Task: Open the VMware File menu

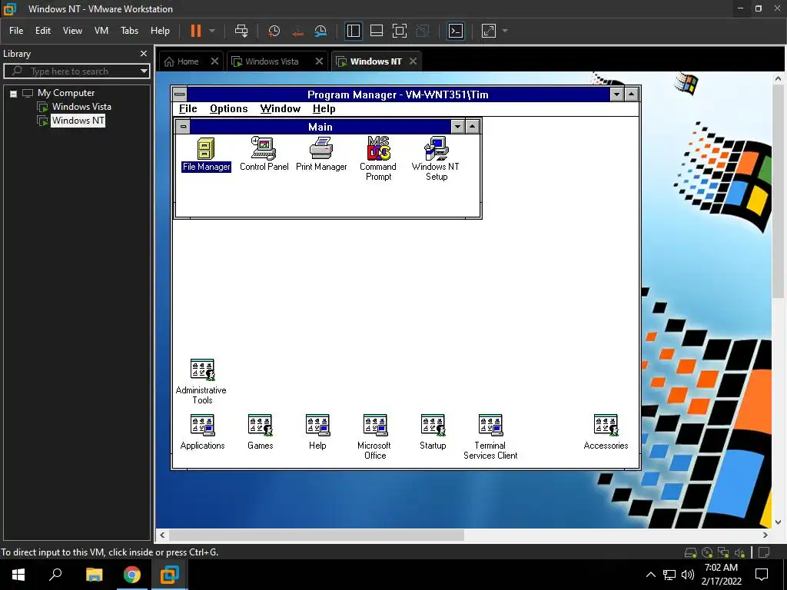Action: click(x=16, y=31)
